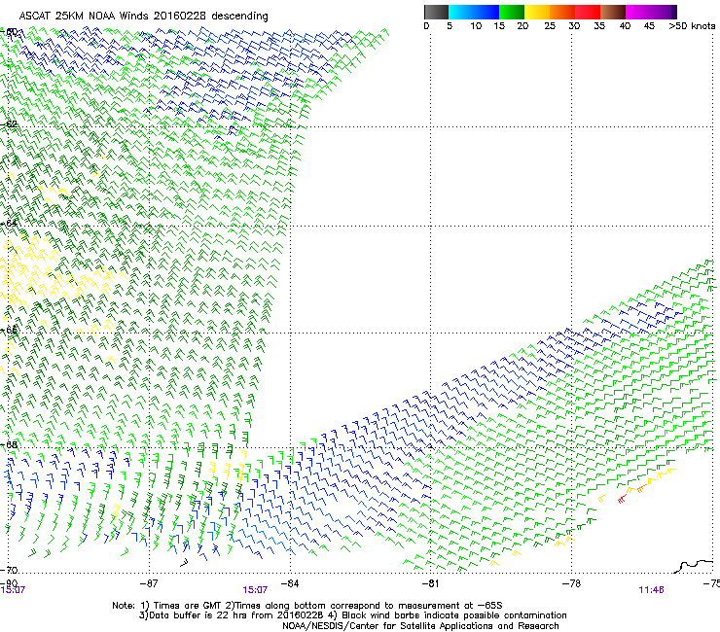Click the NOAA/NESDIS credit line

pos(420,626)
